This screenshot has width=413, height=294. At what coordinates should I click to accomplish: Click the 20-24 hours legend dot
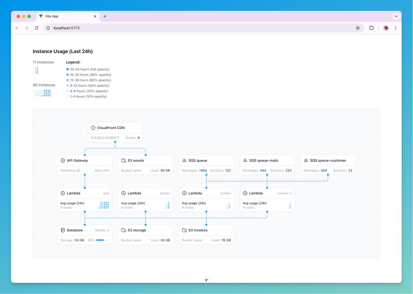point(67,69)
